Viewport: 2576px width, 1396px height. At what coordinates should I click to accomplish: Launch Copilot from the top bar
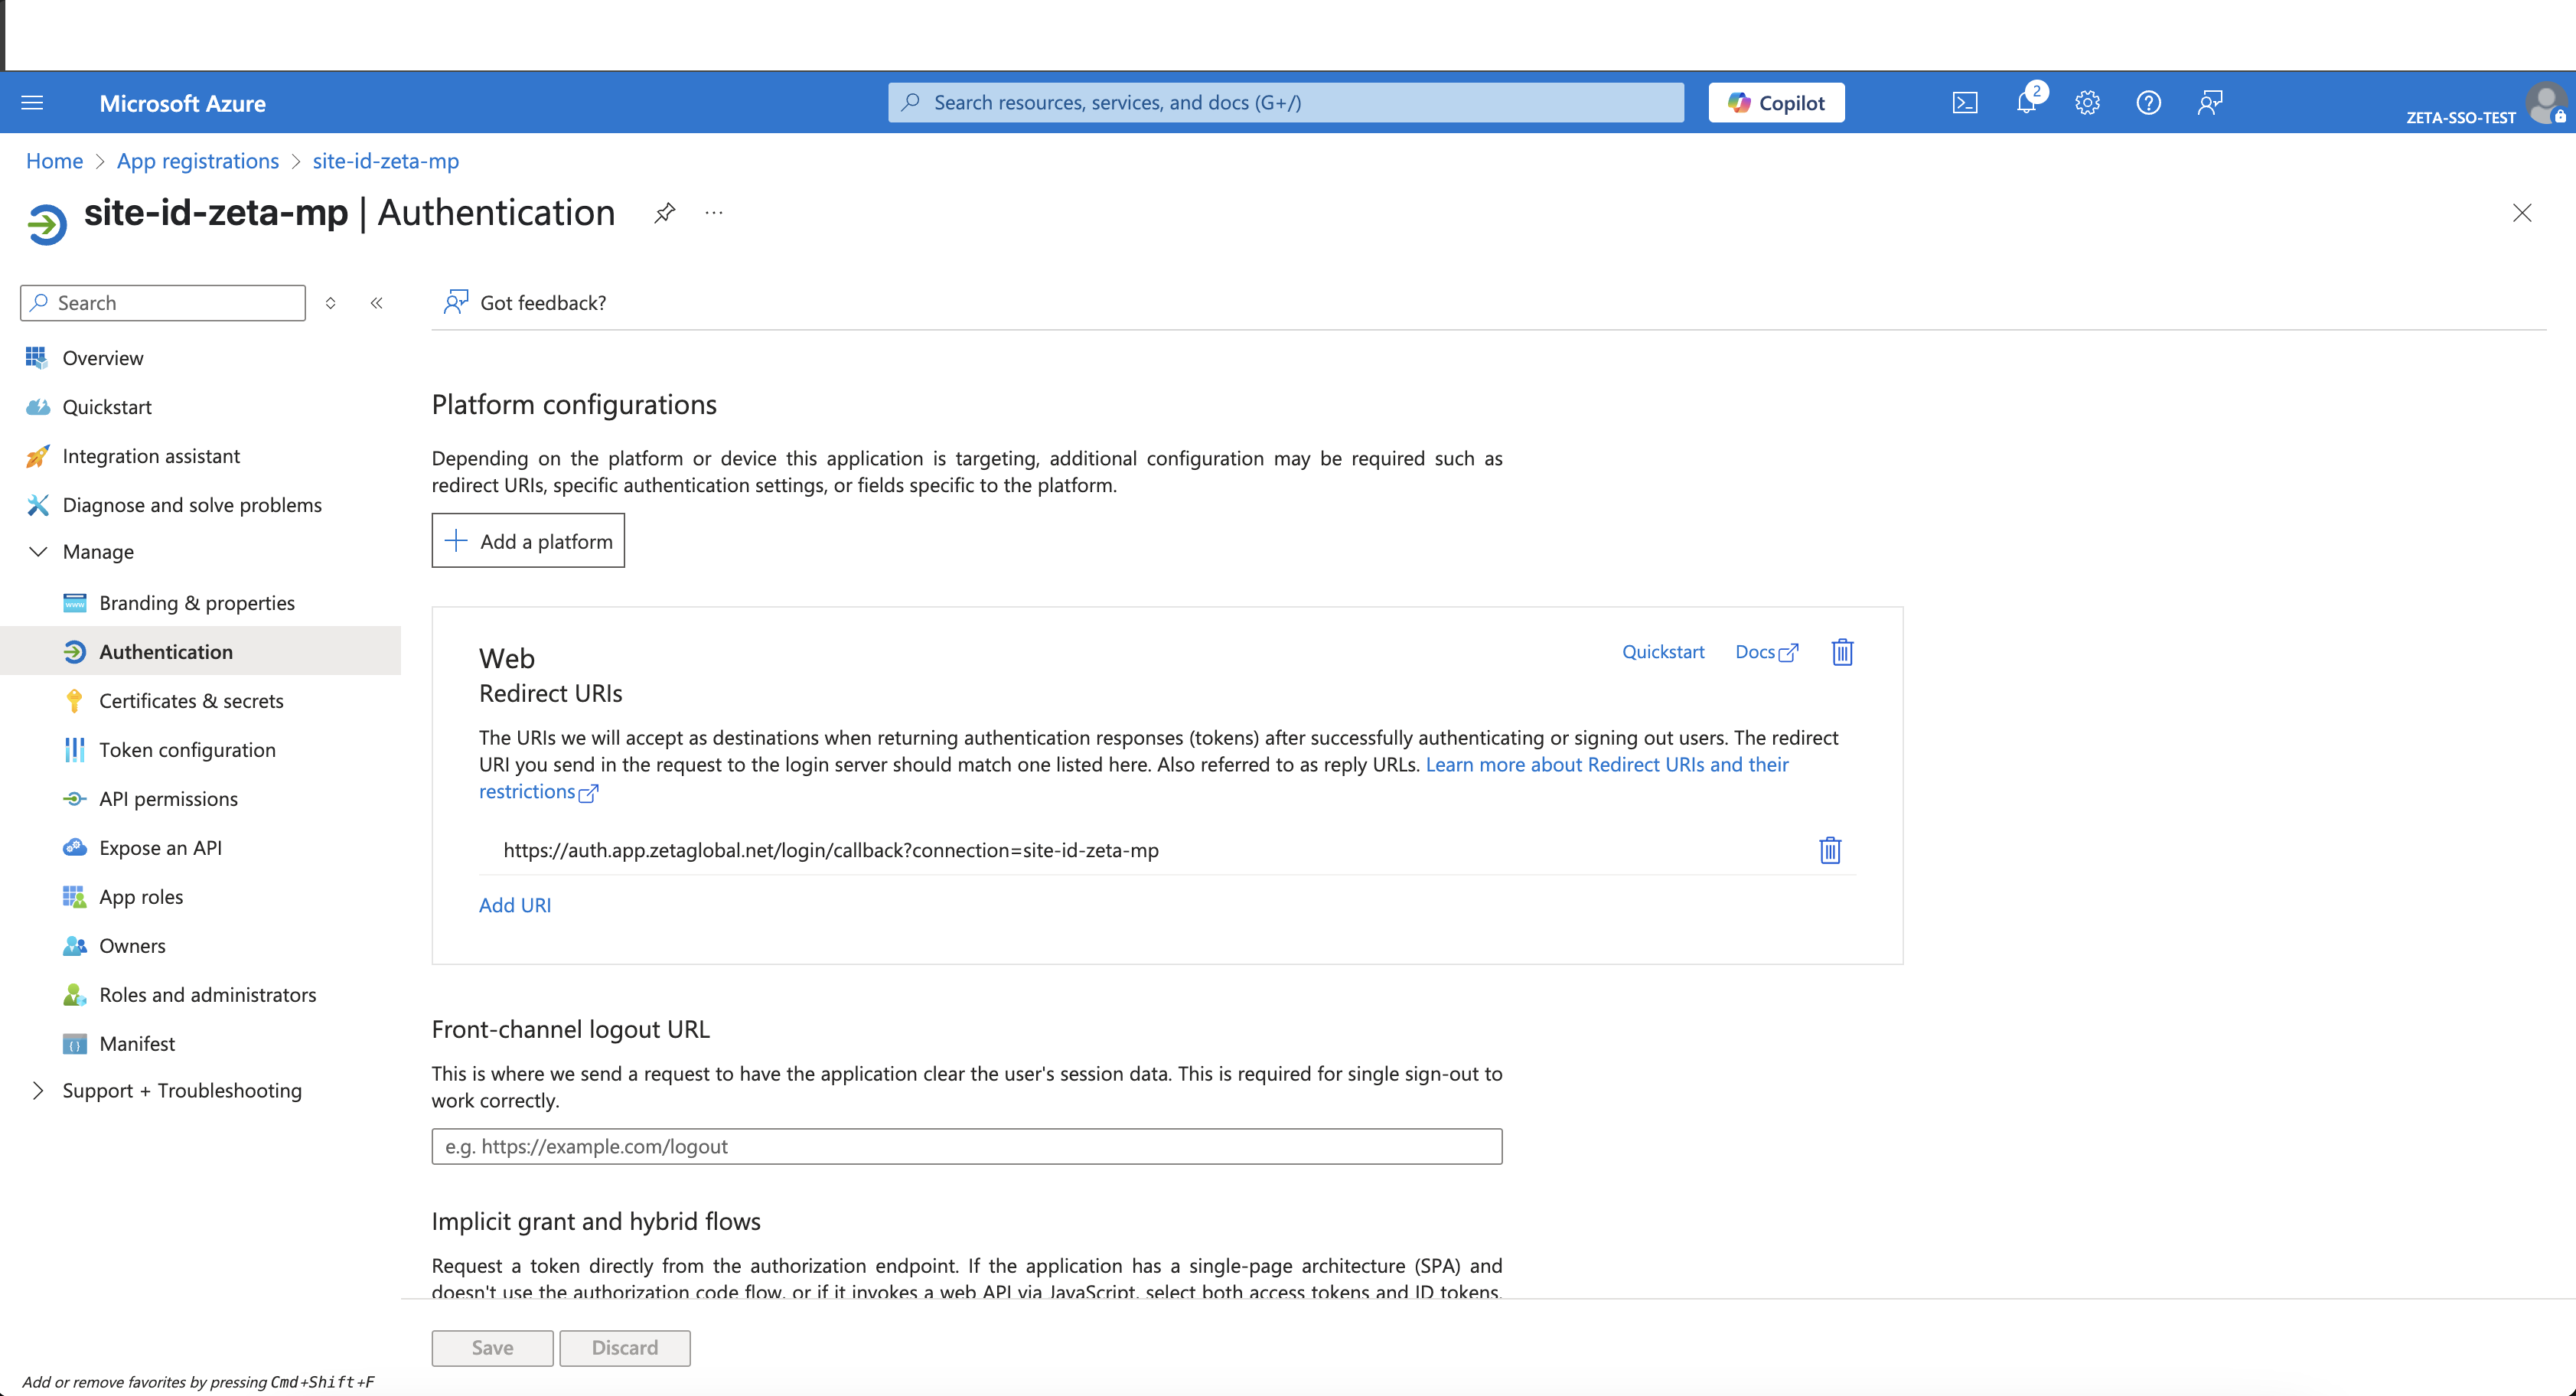[1776, 101]
